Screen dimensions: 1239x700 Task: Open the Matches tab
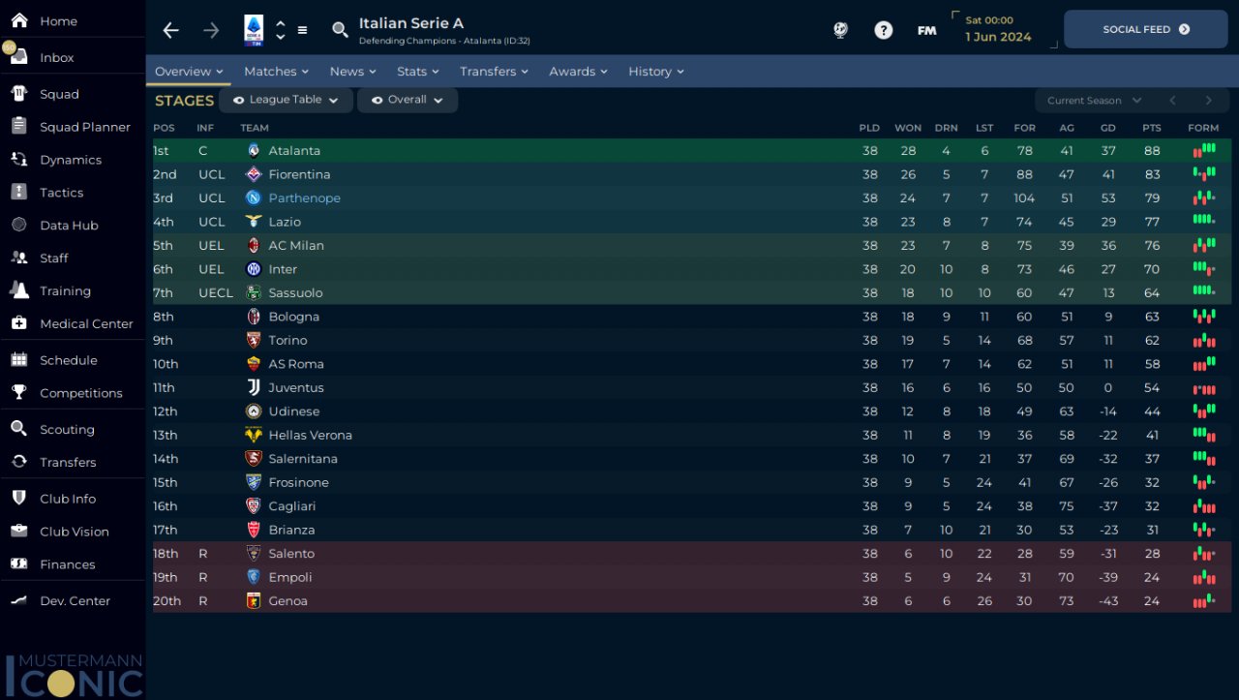(x=276, y=72)
